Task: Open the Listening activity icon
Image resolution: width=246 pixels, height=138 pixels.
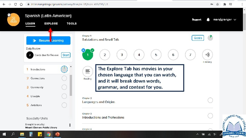Action: pos(207,55)
